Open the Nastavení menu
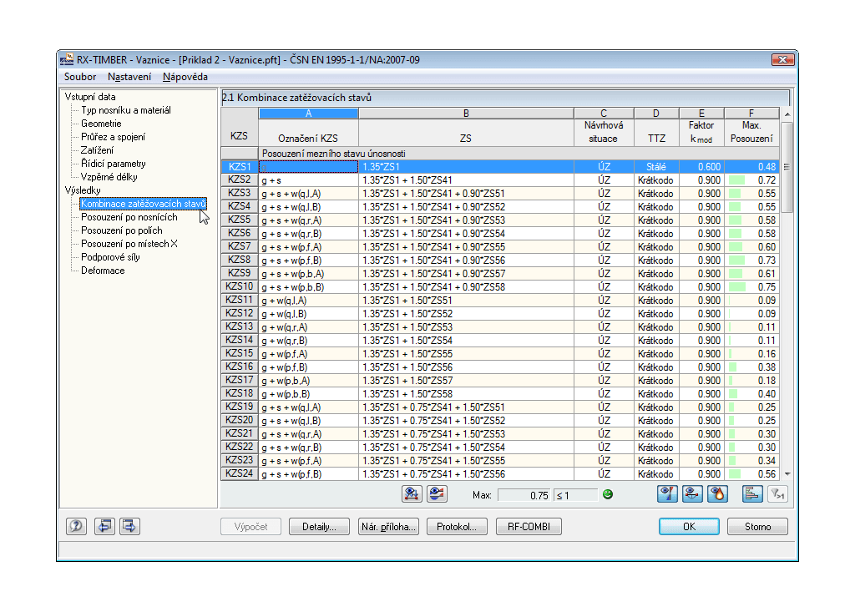855x612 pixels. click(129, 77)
